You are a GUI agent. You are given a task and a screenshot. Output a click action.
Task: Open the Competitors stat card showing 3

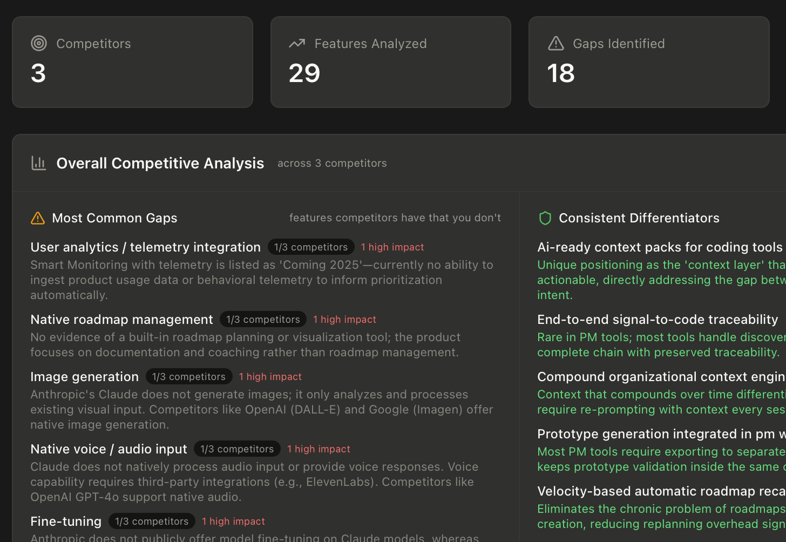click(132, 62)
